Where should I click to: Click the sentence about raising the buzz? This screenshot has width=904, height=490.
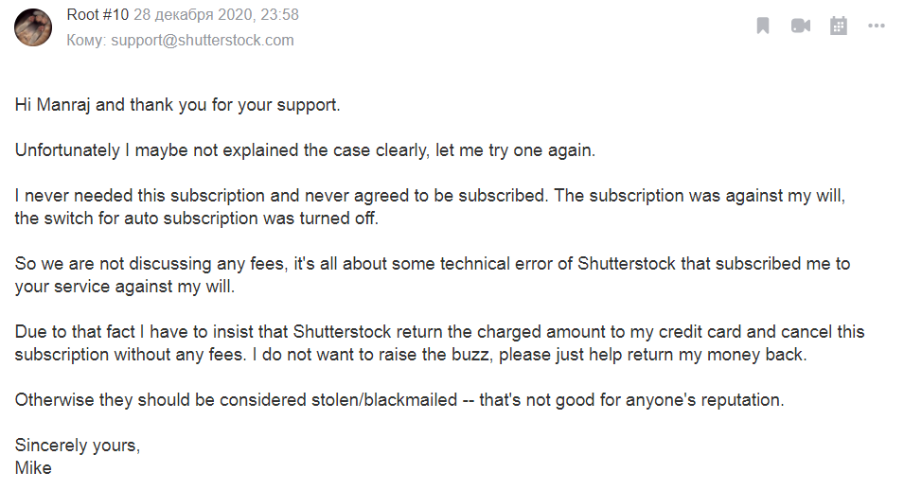[x=529, y=355]
